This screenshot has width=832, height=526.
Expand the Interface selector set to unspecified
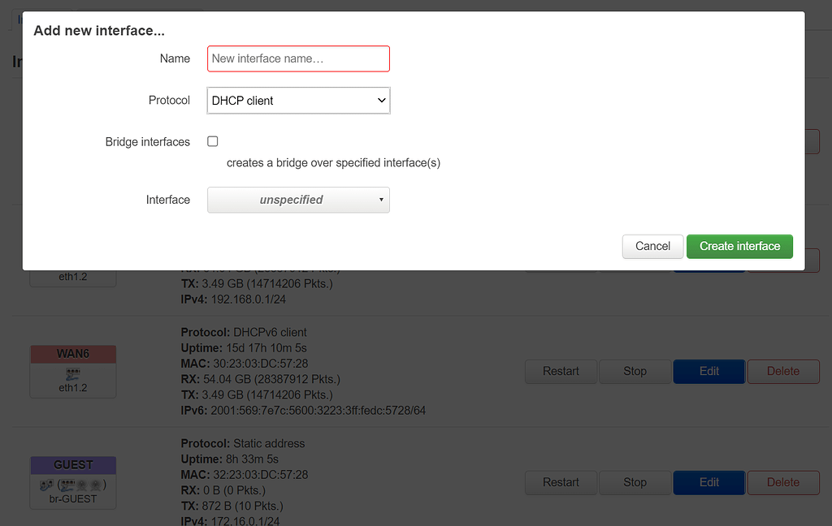coord(292,200)
